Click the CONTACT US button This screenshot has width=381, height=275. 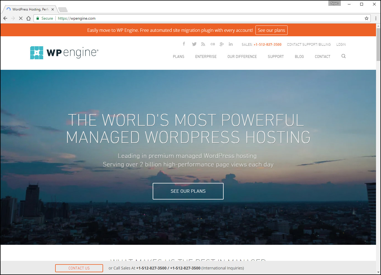(x=79, y=268)
